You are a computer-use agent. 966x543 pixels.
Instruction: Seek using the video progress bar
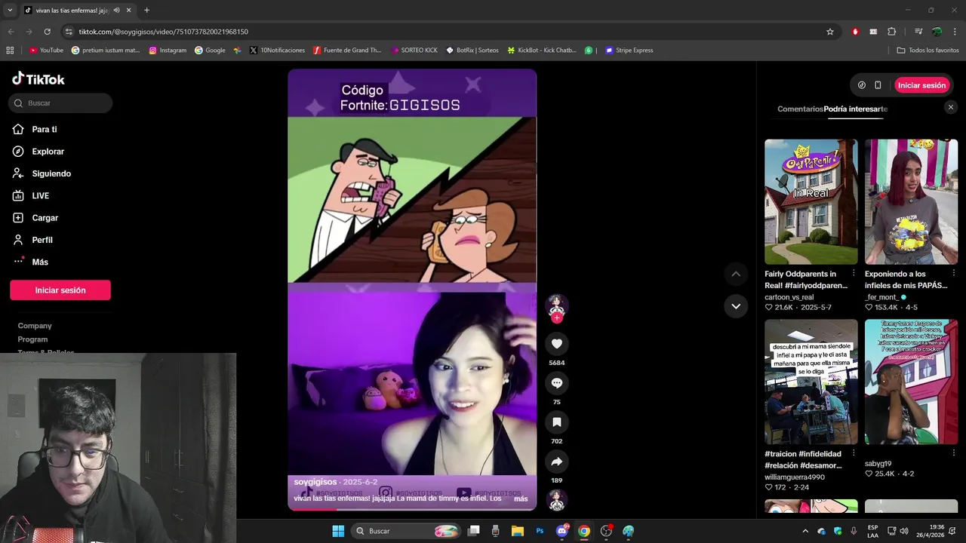[x=412, y=509]
